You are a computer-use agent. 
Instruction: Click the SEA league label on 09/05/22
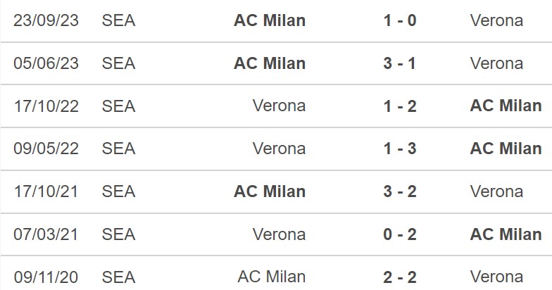tap(118, 149)
